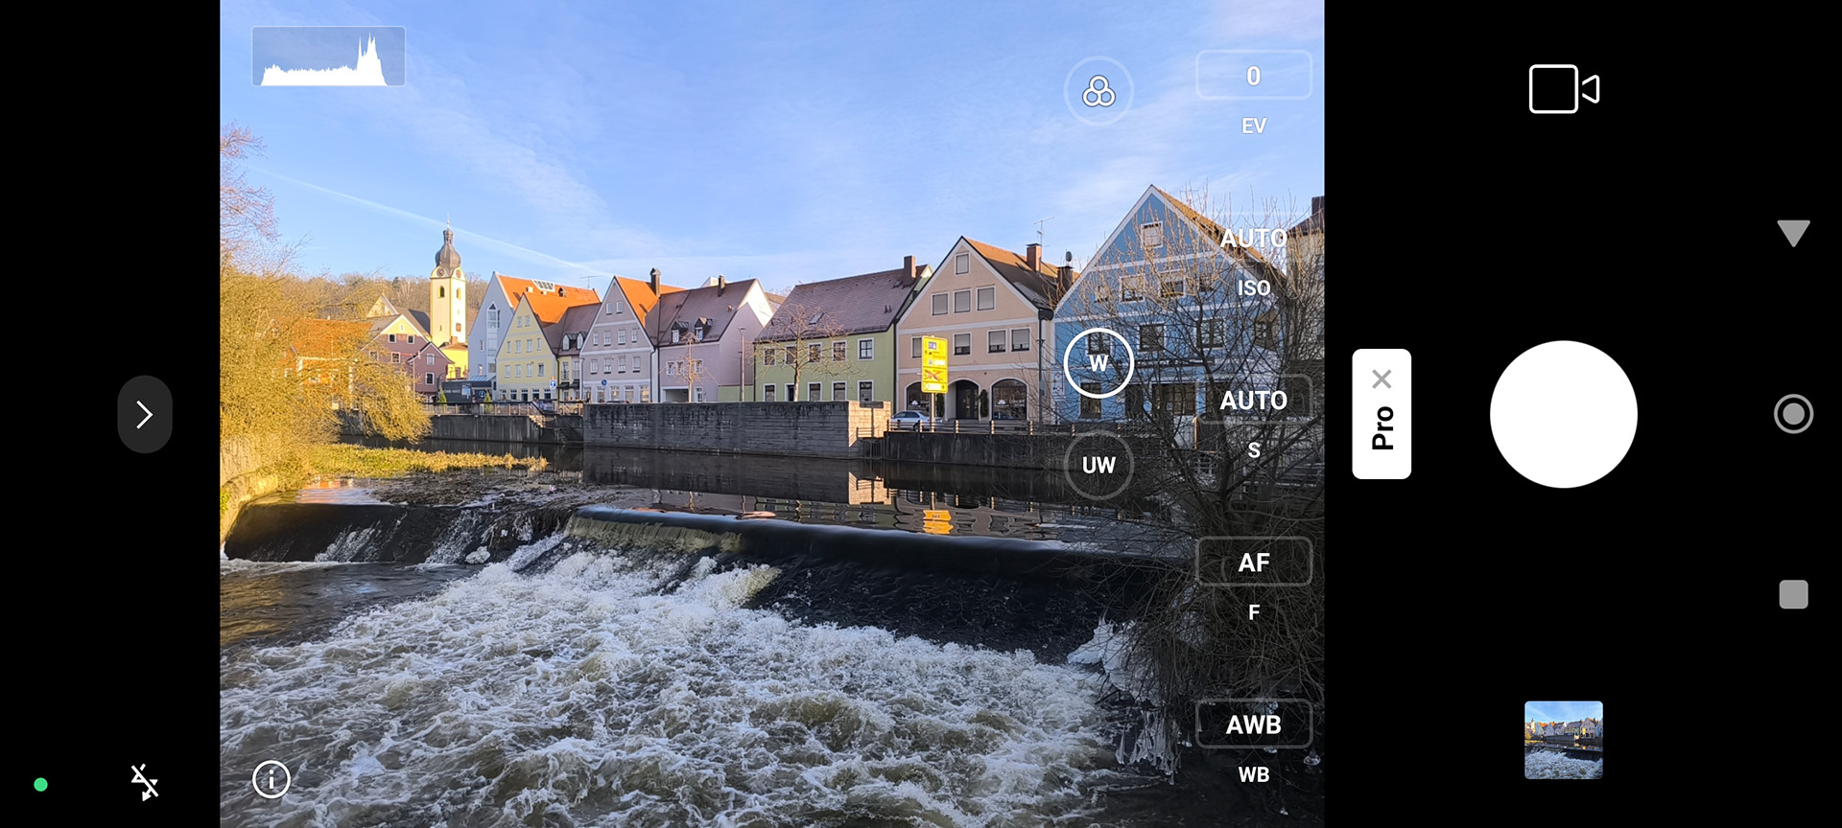Select the ultra-wide (UW) lens

[x=1098, y=465]
